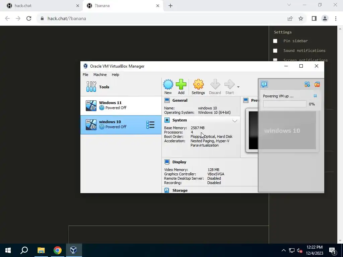343x257 pixels.
Task: Open Chrome from the taskbar
Action: pos(58,250)
